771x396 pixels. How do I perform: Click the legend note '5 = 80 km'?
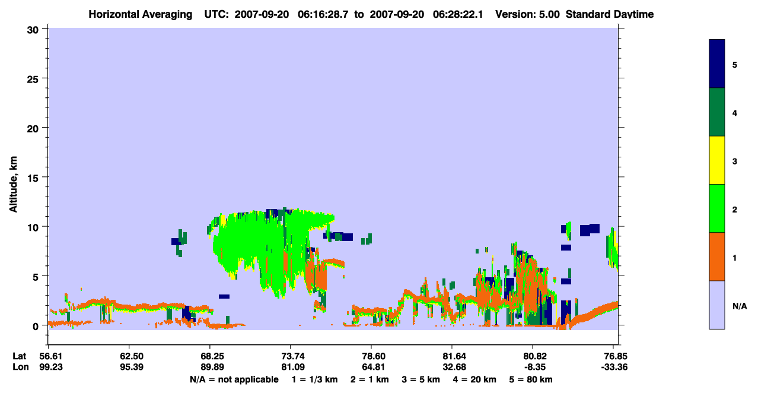click(x=530, y=379)
